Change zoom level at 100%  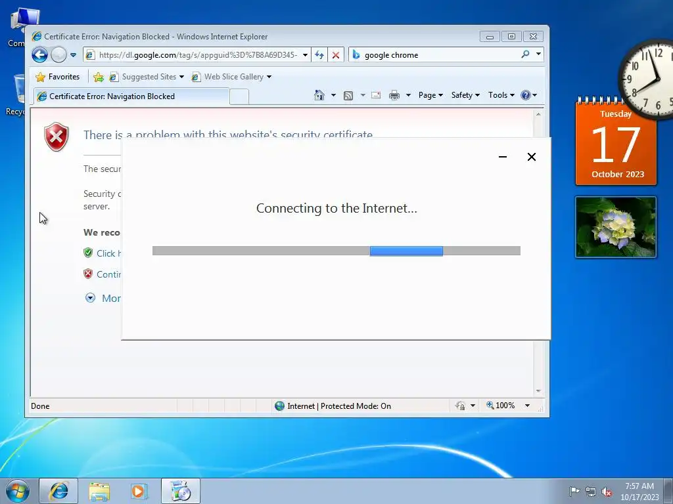tap(500, 406)
